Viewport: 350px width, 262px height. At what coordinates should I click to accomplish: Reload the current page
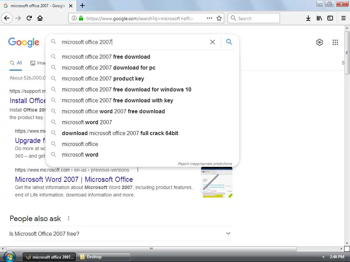(x=29, y=18)
